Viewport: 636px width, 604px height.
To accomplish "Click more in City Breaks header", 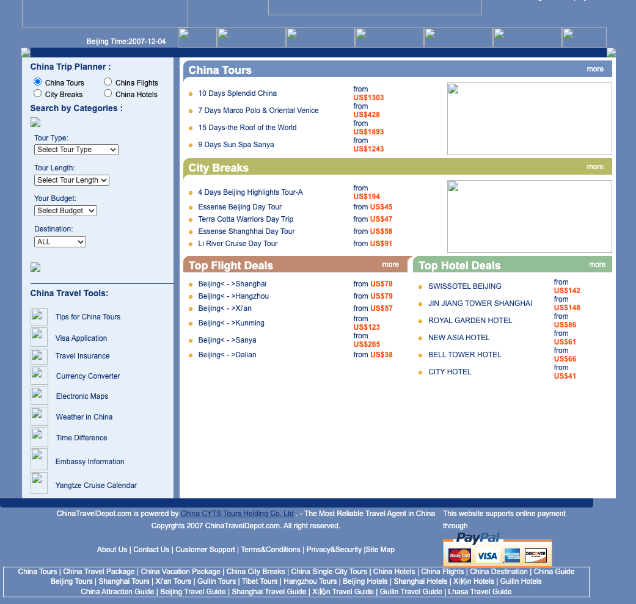I will click(x=595, y=167).
